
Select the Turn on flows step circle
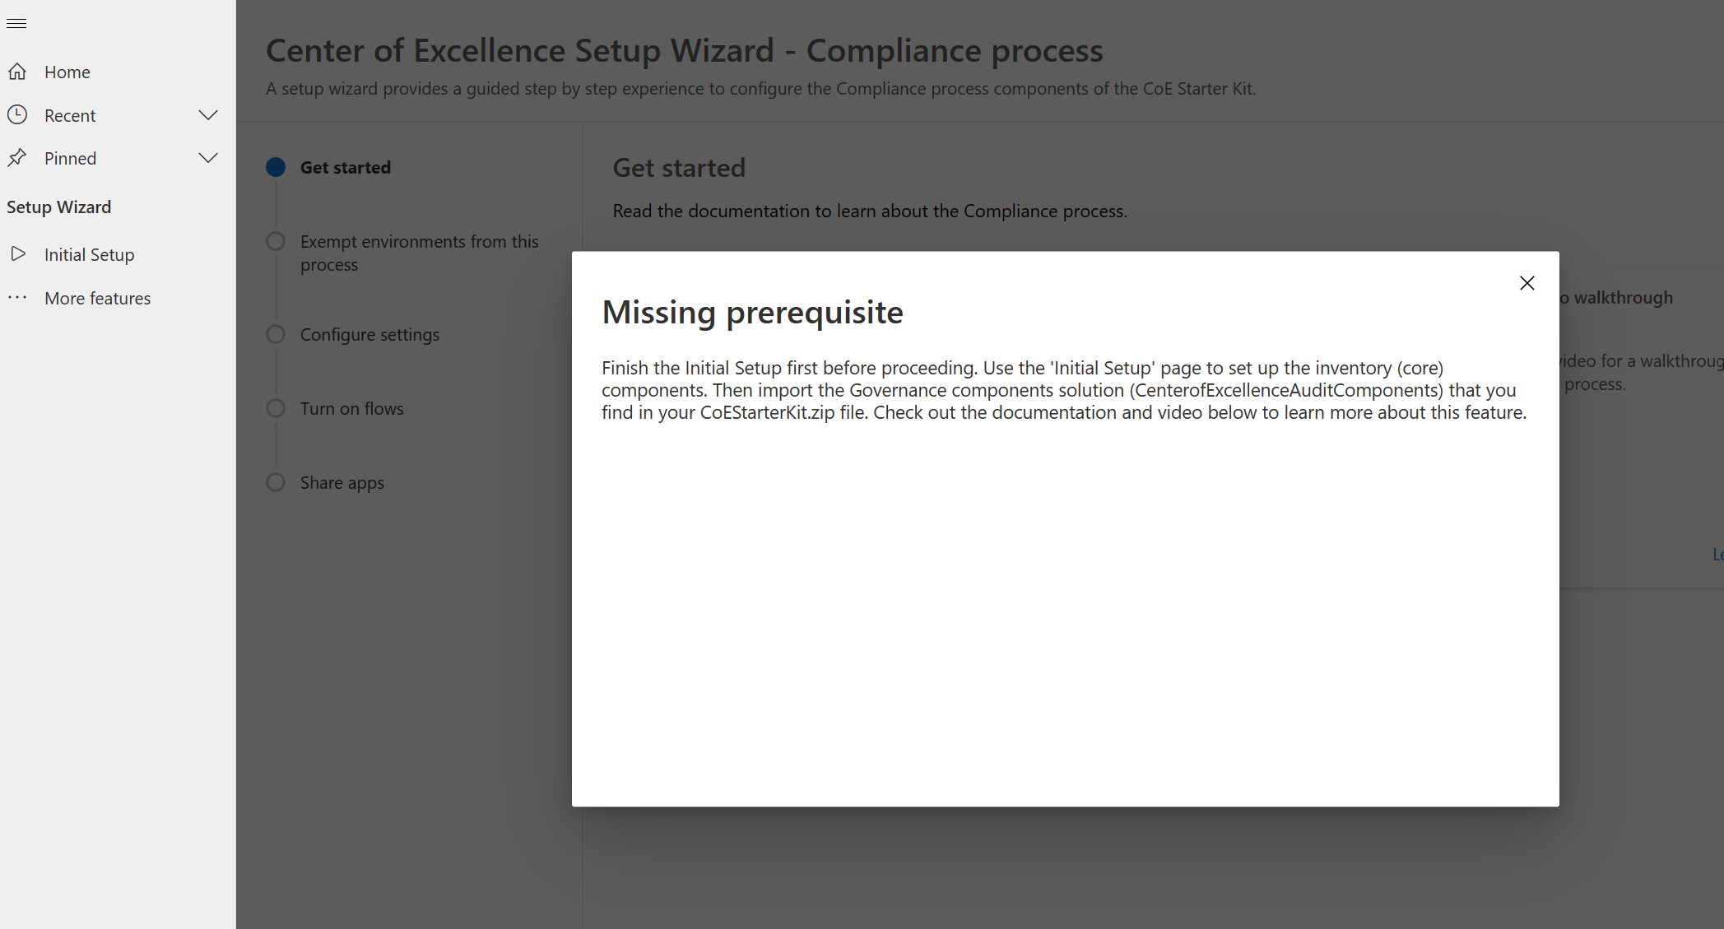[275, 407]
